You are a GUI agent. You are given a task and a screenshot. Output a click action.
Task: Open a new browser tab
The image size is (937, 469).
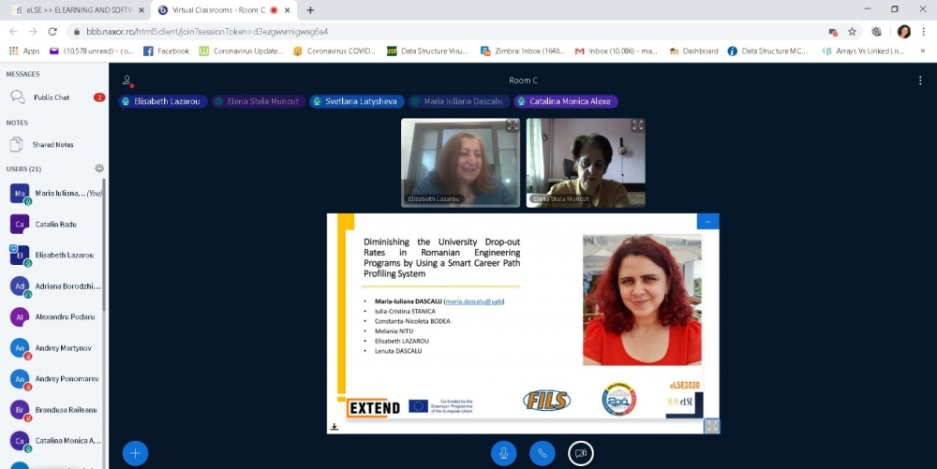point(310,10)
